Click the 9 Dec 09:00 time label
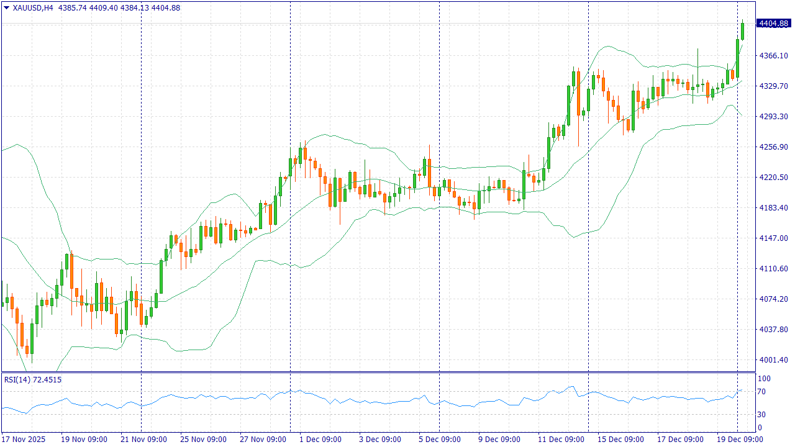The width and height of the screenshot is (795, 447). pyautogui.click(x=499, y=439)
